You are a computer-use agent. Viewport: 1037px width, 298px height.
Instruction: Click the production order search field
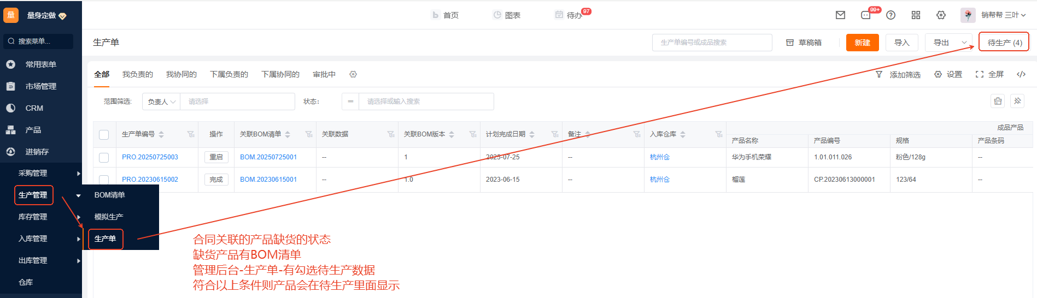(x=712, y=43)
